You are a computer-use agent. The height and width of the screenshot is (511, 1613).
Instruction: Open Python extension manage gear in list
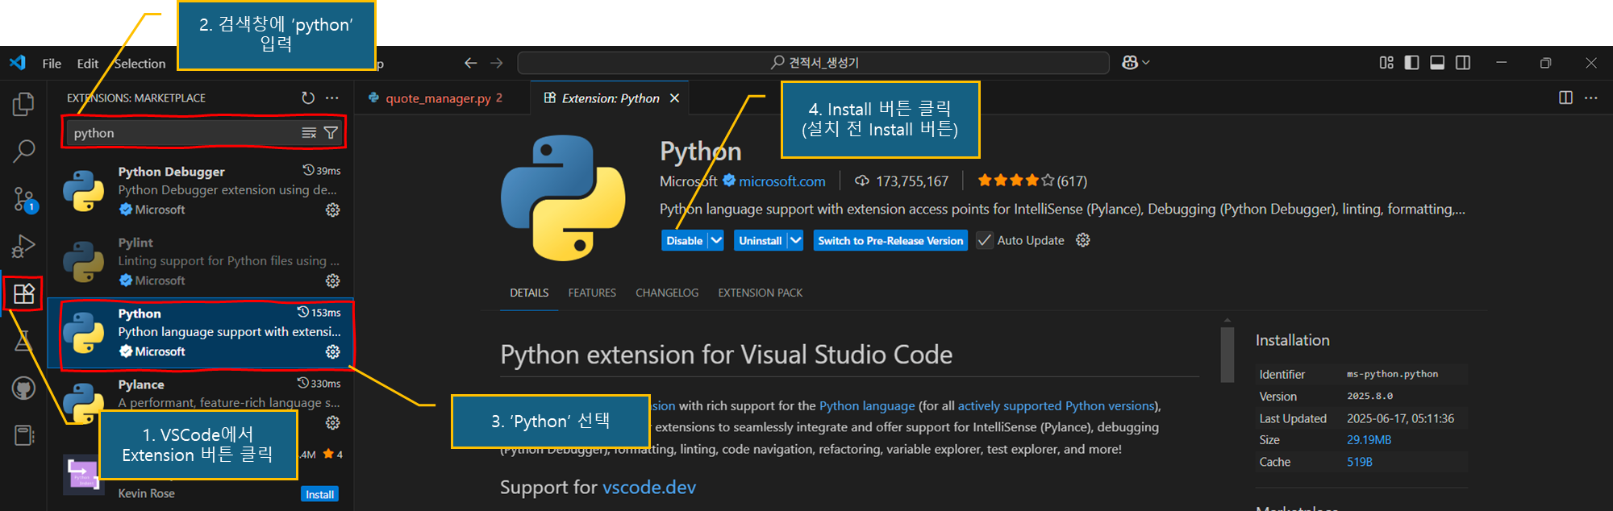332,351
